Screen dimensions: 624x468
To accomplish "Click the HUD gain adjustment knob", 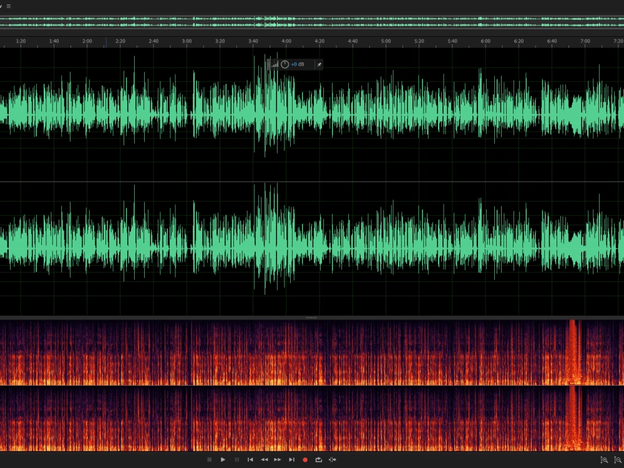I will pos(285,64).
